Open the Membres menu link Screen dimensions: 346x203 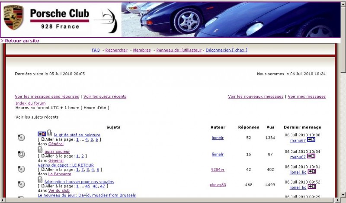[142, 50]
